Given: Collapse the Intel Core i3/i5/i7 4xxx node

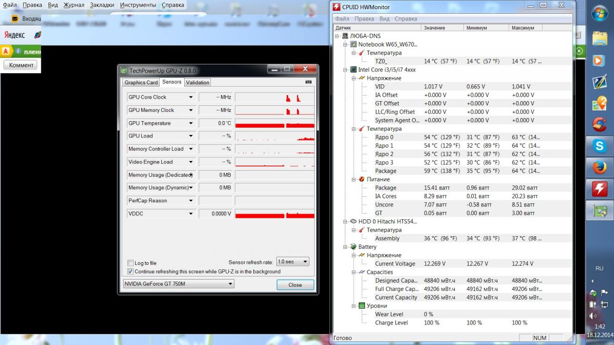Looking at the screenshot, I should click(345, 70).
